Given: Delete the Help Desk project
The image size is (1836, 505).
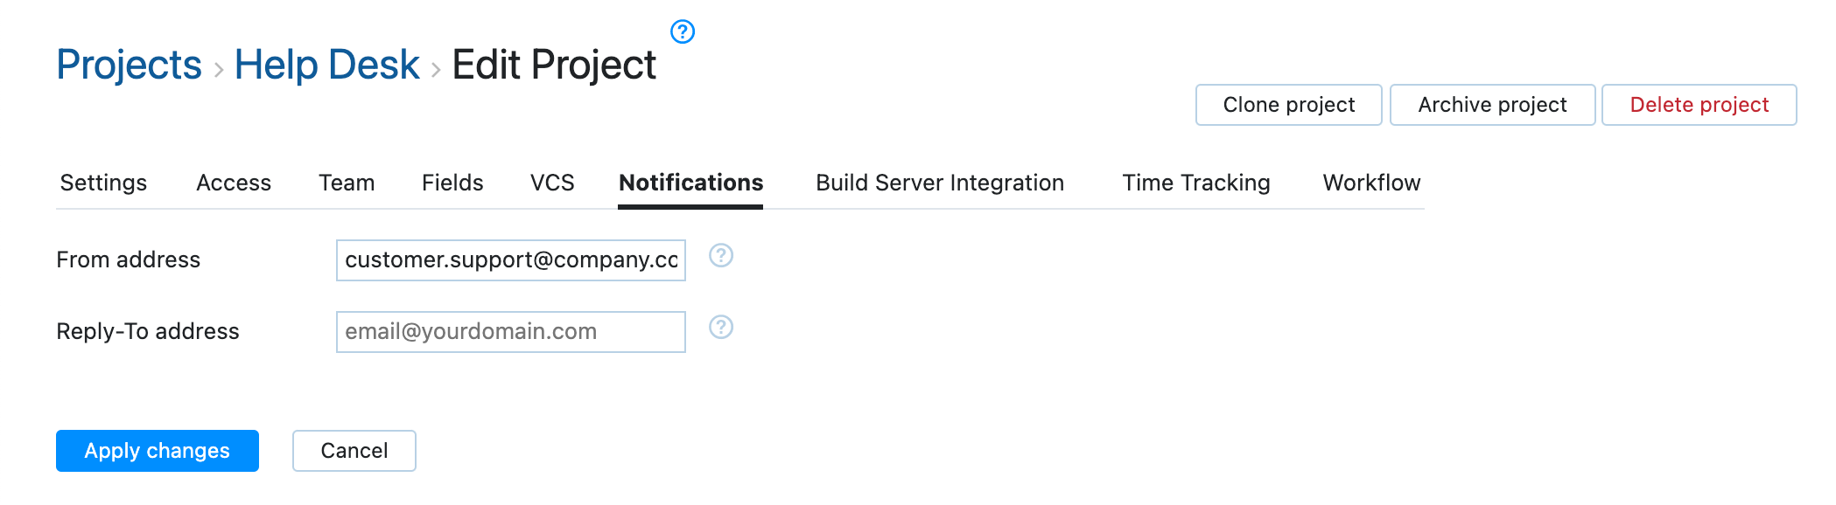Looking at the screenshot, I should coord(1699,104).
